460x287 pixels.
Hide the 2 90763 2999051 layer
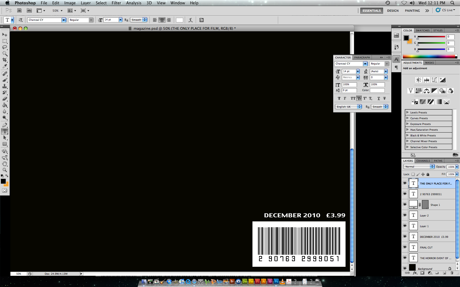(405, 194)
